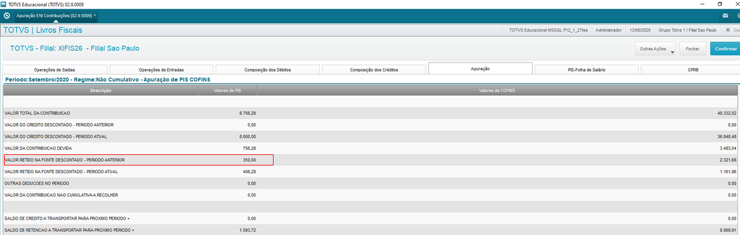Select the VALOR DA CONTRIBUICAO DEVIDA row
This screenshot has height=235, width=740.
click(x=371, y=148)
